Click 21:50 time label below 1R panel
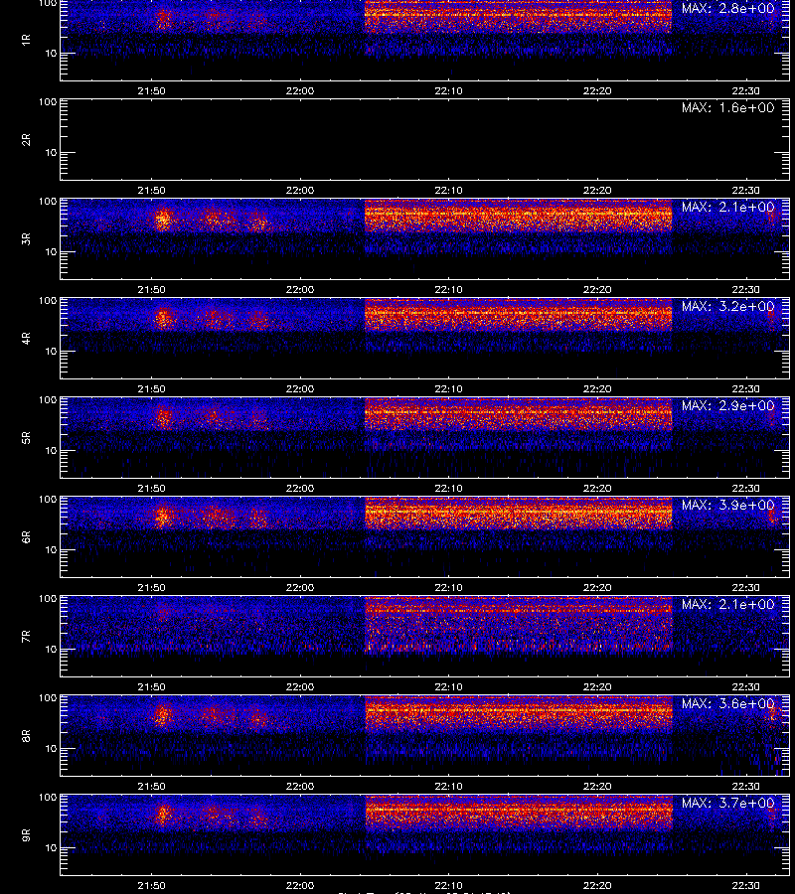 click(x=151, y=91)
